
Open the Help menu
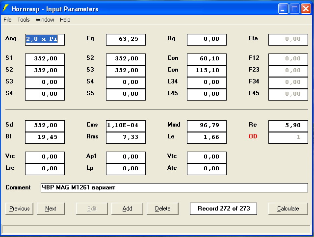point(65,20)
